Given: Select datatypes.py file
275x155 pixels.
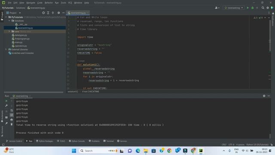Looking at the screenshot, I should pyautogui.click(x=19, y=35).
